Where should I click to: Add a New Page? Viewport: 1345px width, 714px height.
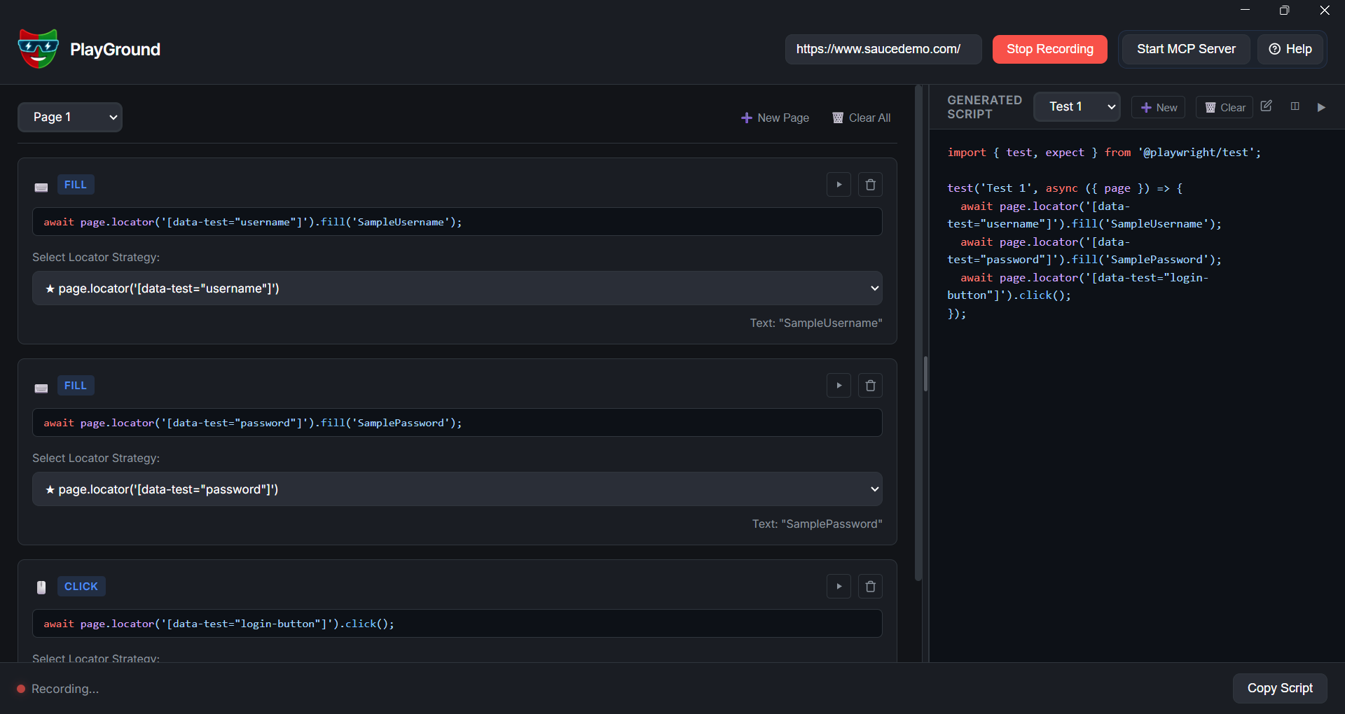pyautogui.click(x=775, y=118)
